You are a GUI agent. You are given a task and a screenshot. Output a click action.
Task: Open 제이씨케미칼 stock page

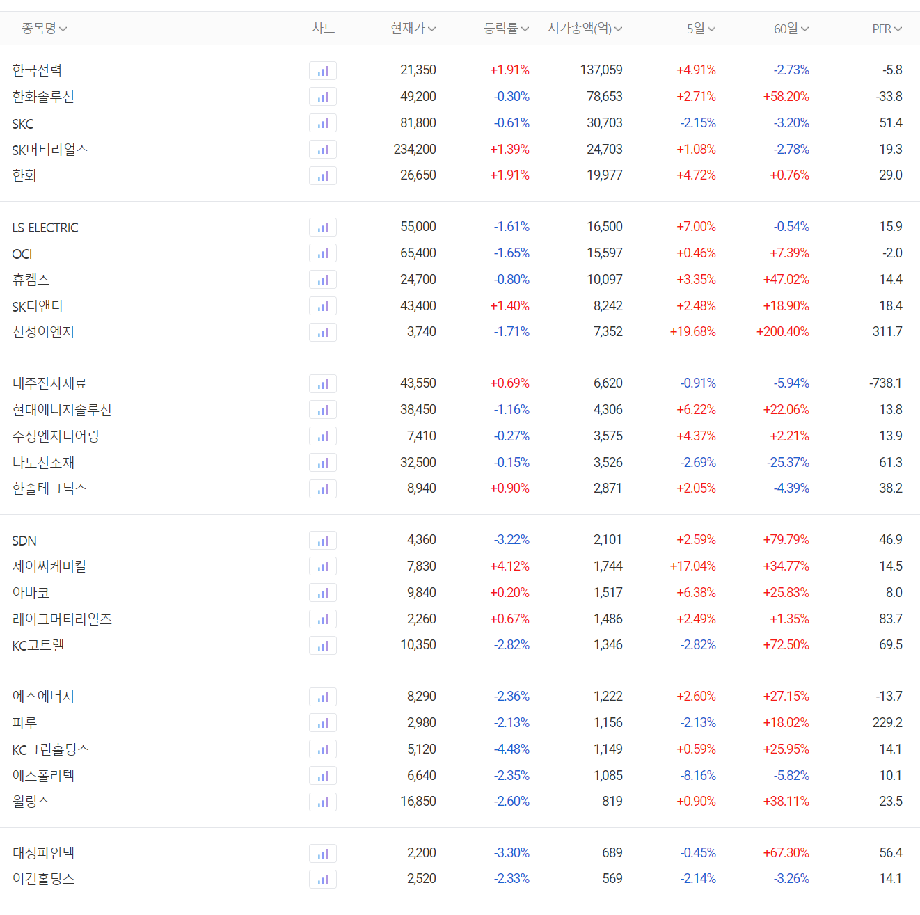49,566
